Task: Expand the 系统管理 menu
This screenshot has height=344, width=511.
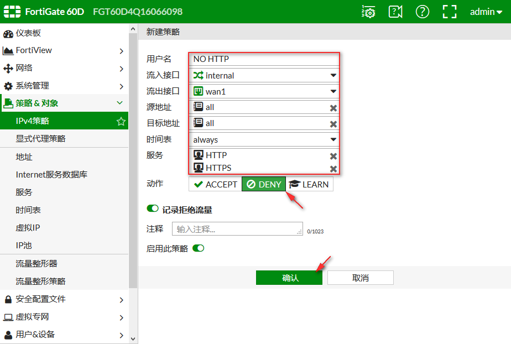Action: [64, 86]
